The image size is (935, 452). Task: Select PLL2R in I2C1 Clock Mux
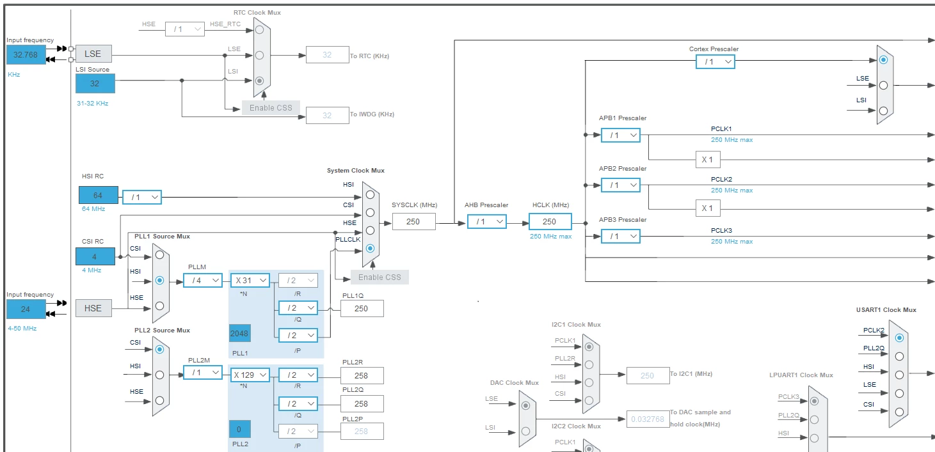tap(589, 364)
